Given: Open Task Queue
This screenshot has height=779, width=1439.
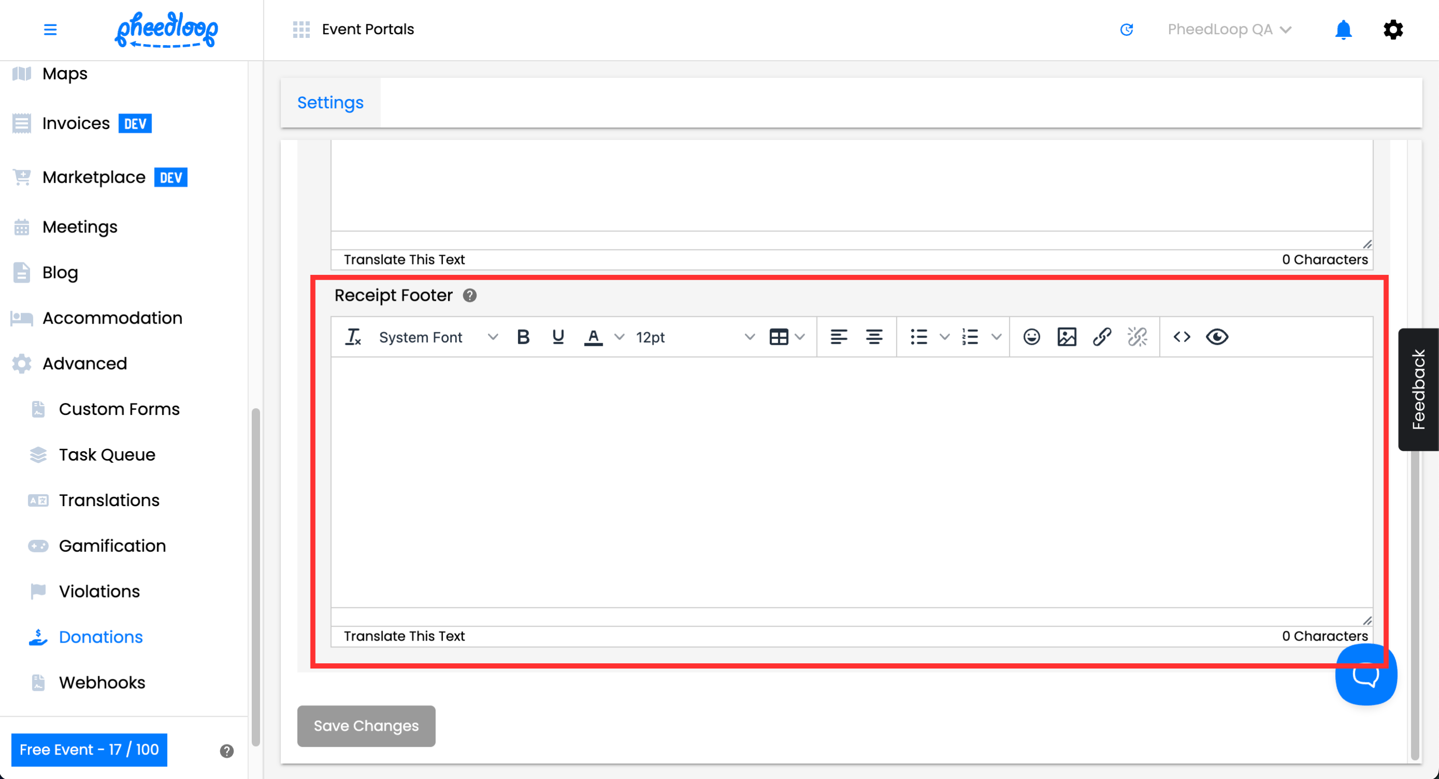Looking at the screenshot, I should pyautogui.click(x=107, y=455).
